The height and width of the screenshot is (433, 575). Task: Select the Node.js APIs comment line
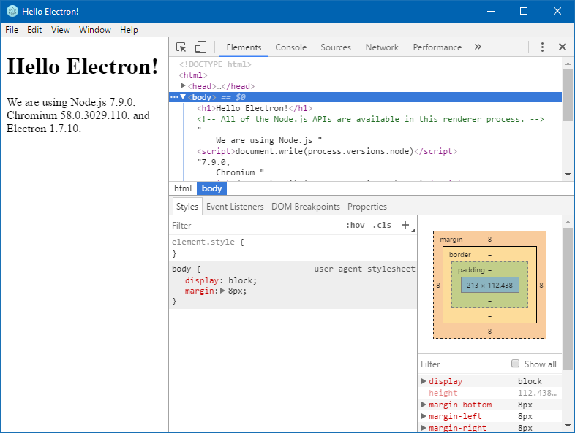370,119
